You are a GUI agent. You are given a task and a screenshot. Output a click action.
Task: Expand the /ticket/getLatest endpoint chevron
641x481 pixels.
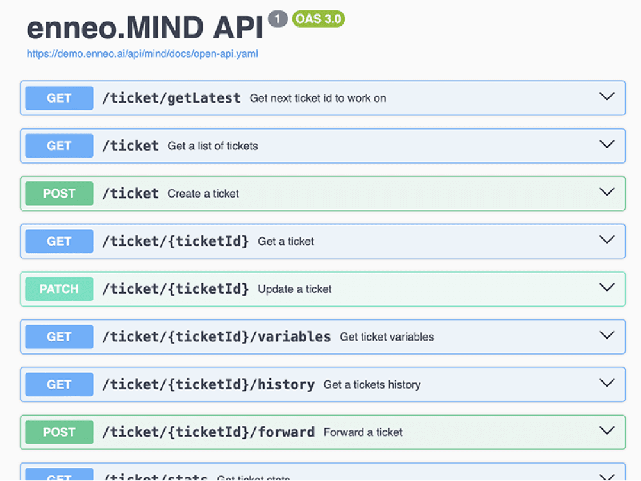606,97
